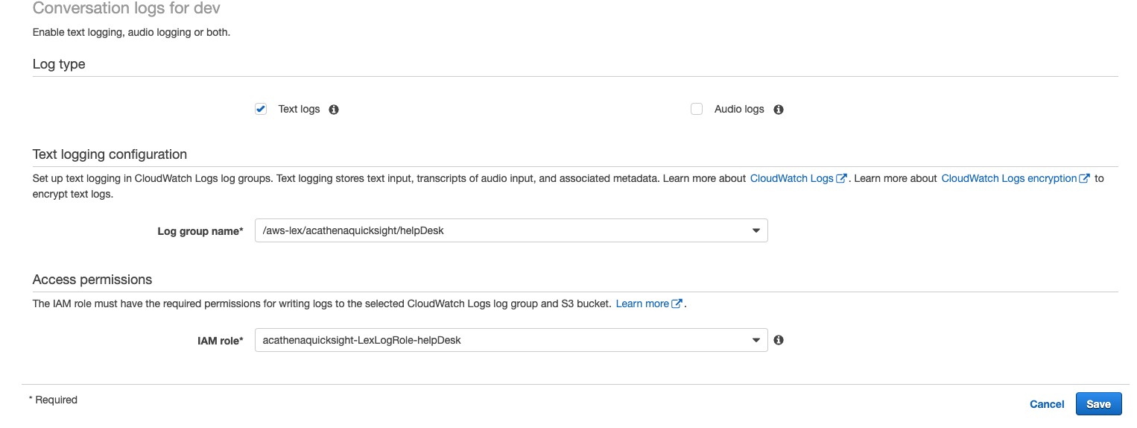Screen dimensions: 1137x428
Task: Click the 'Log group name*' field label
Action: [200, 231]
